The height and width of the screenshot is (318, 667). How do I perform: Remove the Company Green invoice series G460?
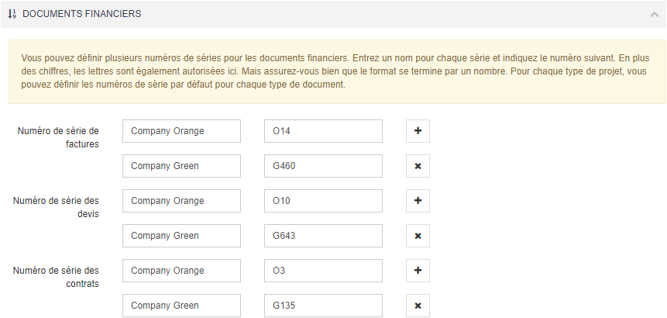pos(418,166)
